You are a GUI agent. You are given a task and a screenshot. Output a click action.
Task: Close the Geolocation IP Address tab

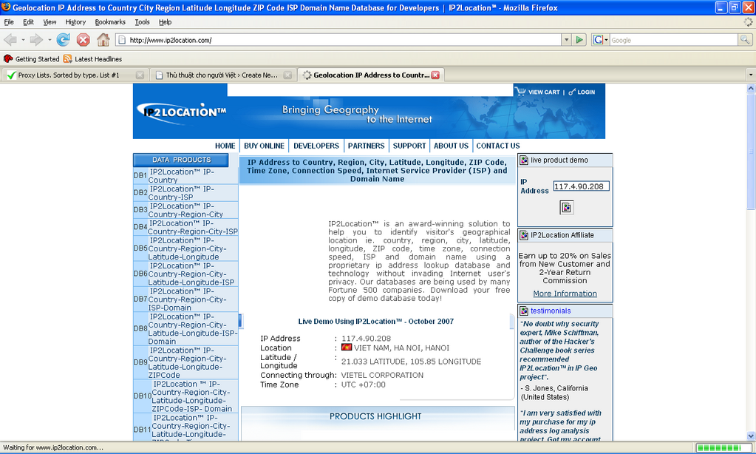(x=435, y=75)
